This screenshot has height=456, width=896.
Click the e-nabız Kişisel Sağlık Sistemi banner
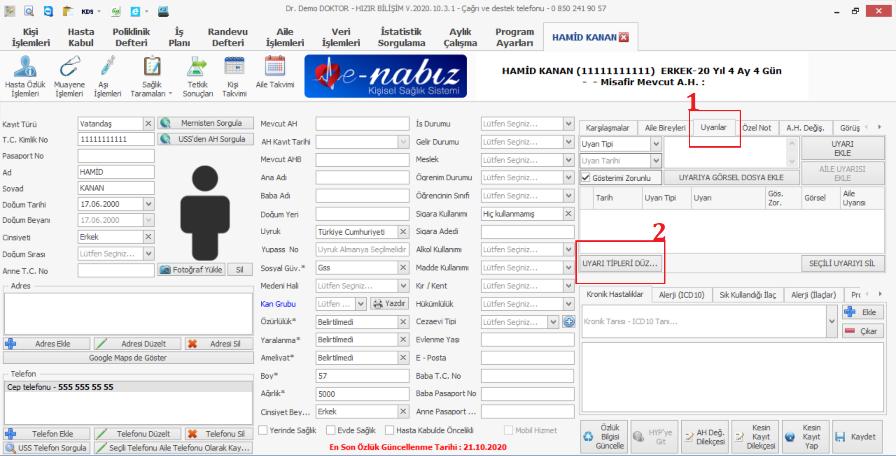(385, 76)
